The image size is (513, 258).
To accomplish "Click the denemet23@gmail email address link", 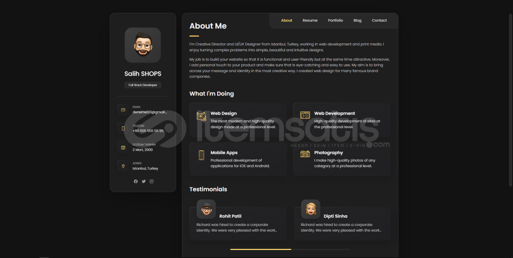I will 150,113.
